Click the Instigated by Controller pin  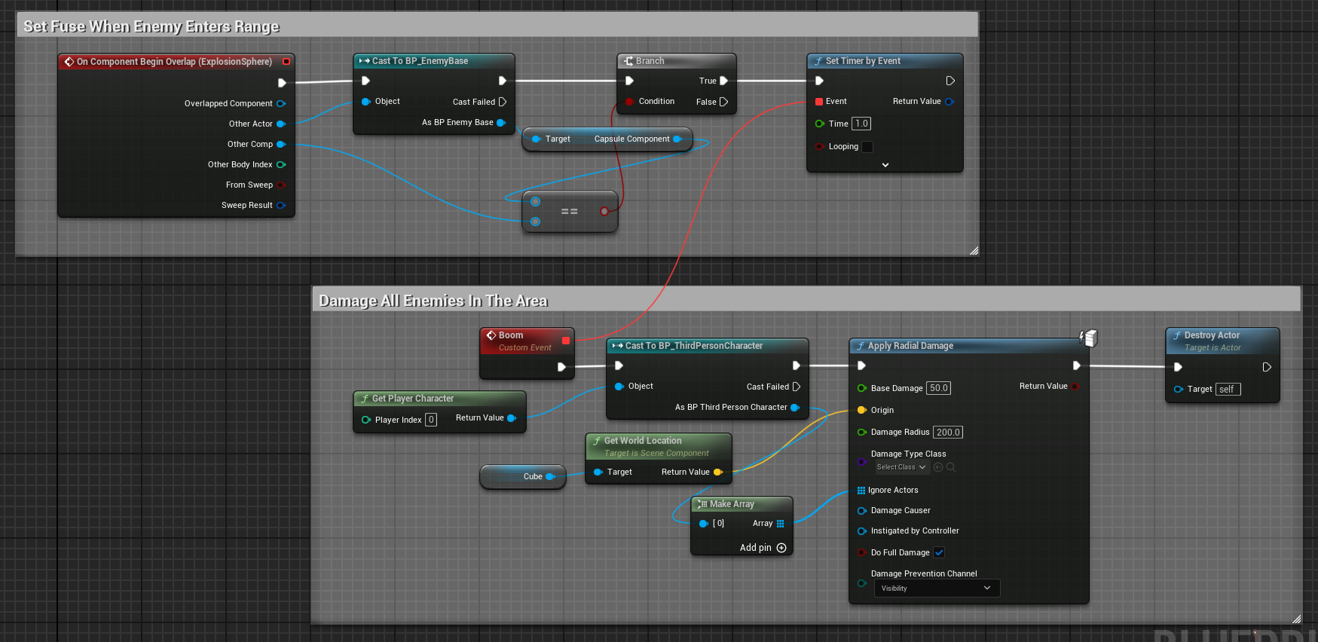point(862,530)
